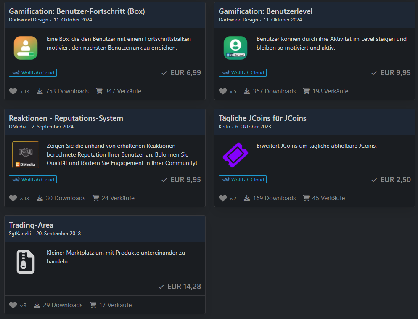The image size is (418, 319).
Task: Open Reaktionen - Reputations-System title
Action: 66,118
